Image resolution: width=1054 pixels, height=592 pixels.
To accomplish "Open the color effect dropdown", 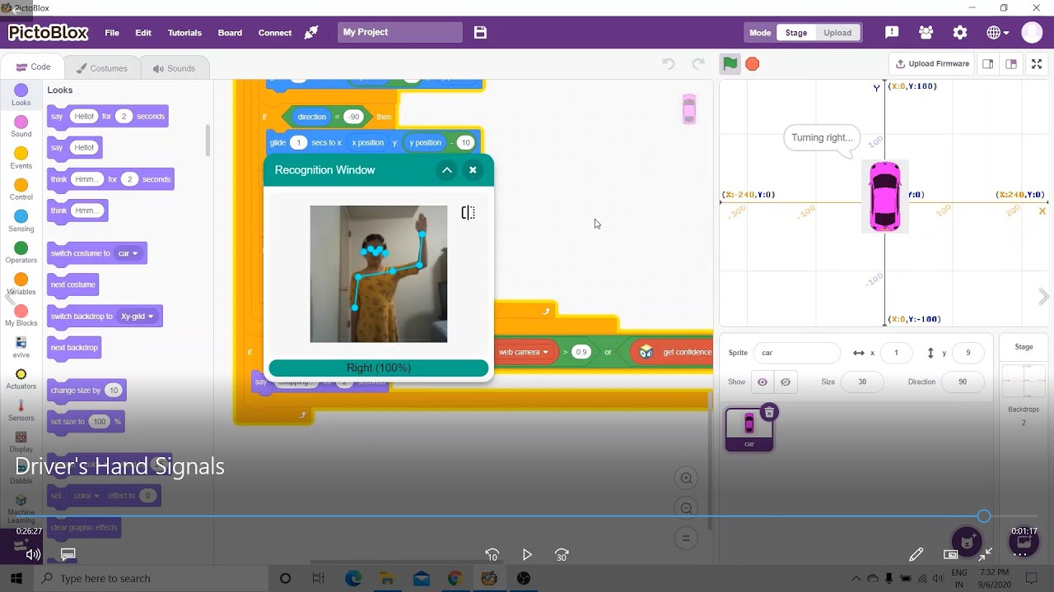I will (86, 496).
